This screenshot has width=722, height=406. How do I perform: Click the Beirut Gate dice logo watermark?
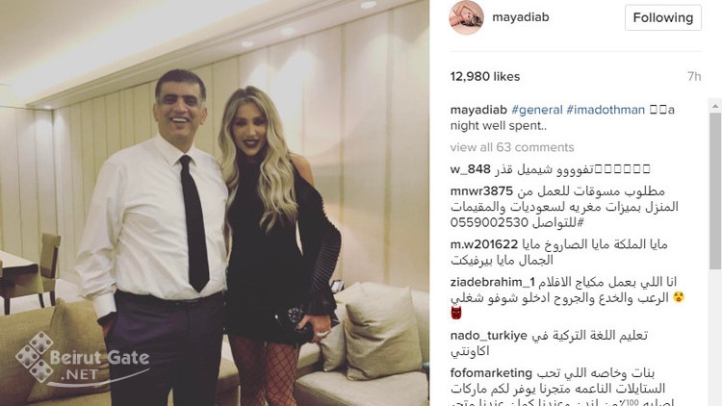point(35,356)
